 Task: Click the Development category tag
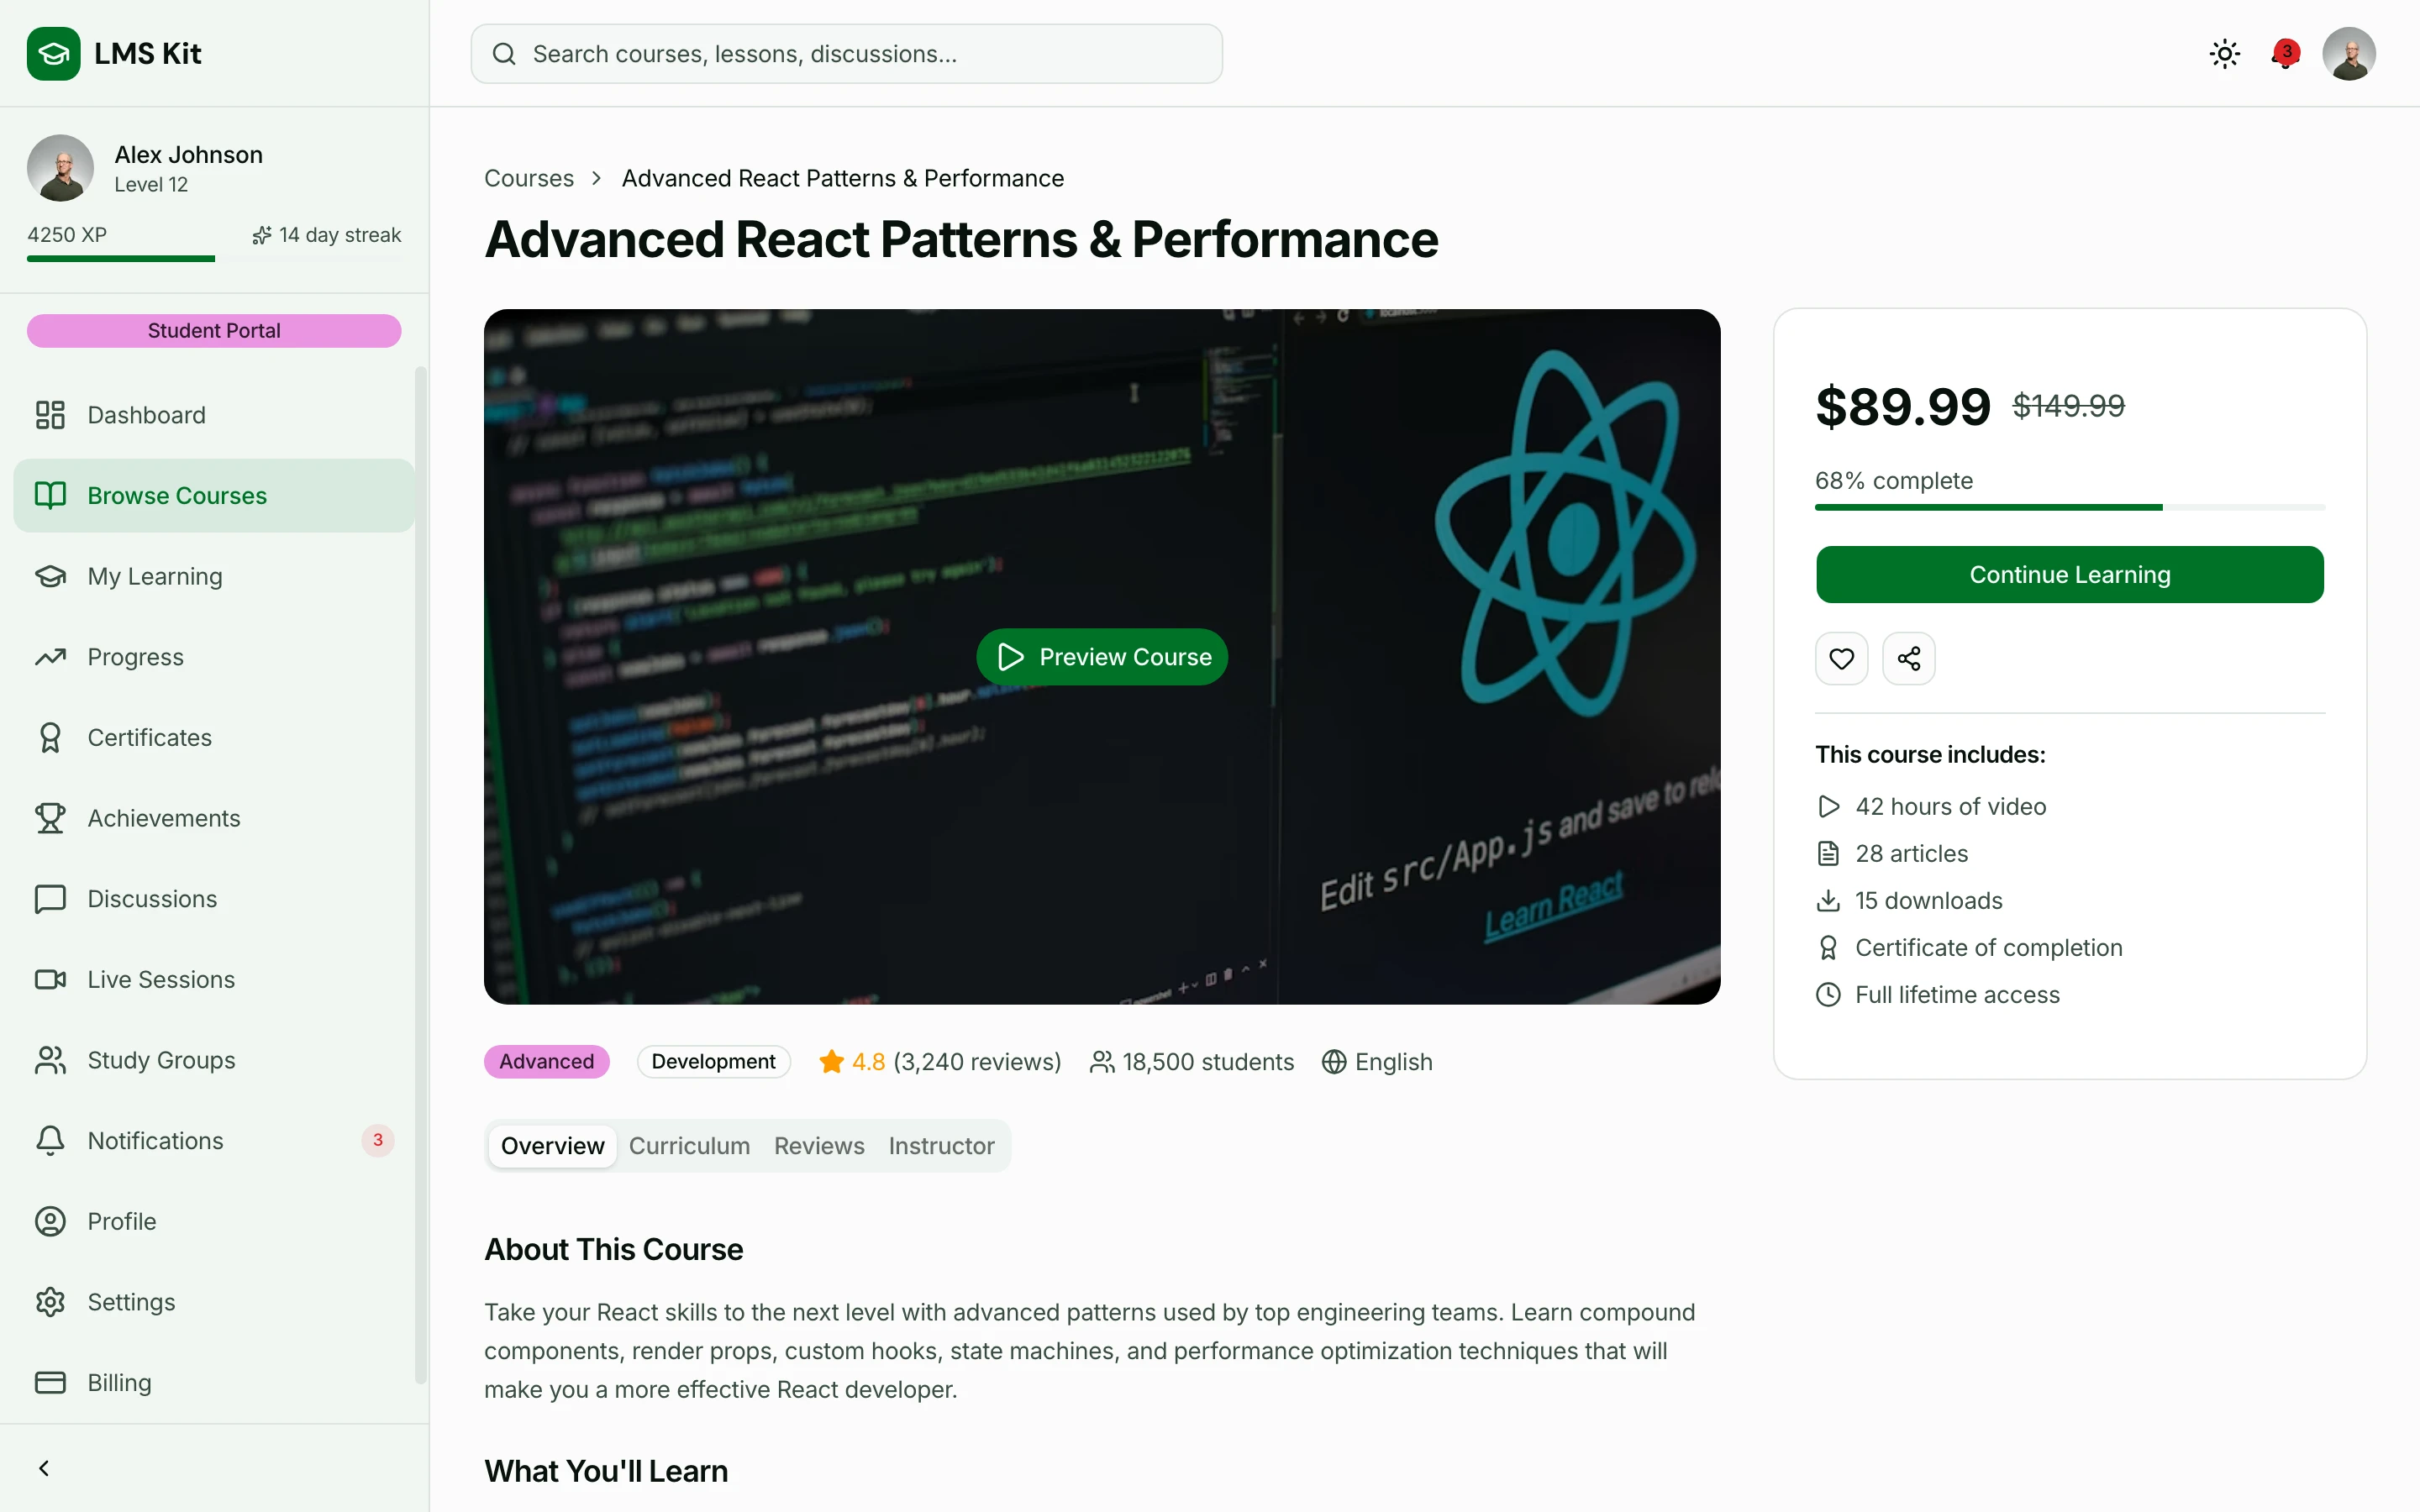click(713, 1062)
